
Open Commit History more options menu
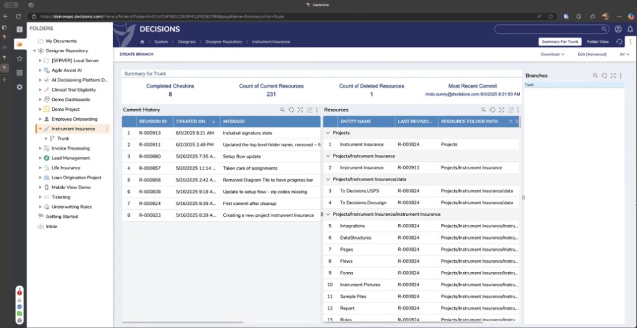[x=317, y=110]
